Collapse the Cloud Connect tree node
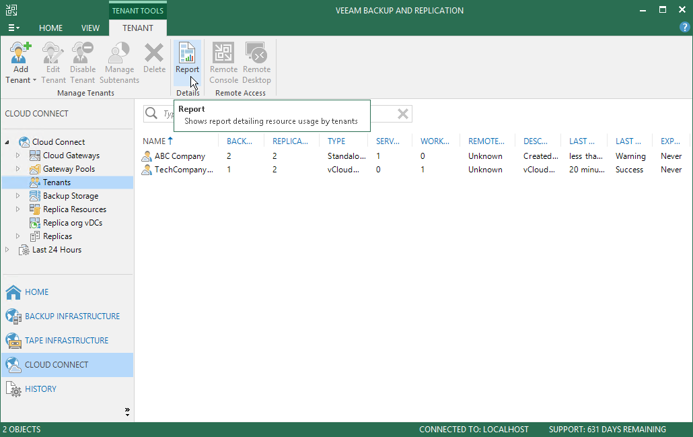The height and width of the screenshot is (437, 693). 7,142
